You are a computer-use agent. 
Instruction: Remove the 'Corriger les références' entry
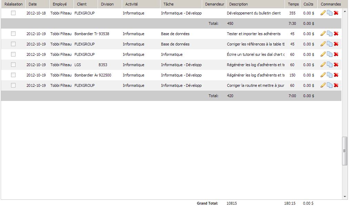pos(336,44)
